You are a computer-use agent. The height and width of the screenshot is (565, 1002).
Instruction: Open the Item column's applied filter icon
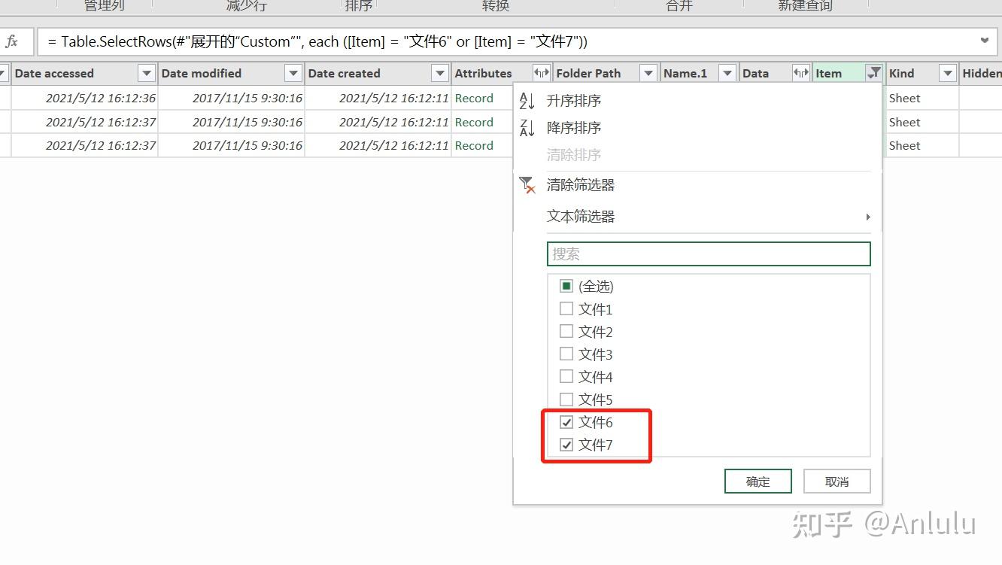tap(873, 73)
